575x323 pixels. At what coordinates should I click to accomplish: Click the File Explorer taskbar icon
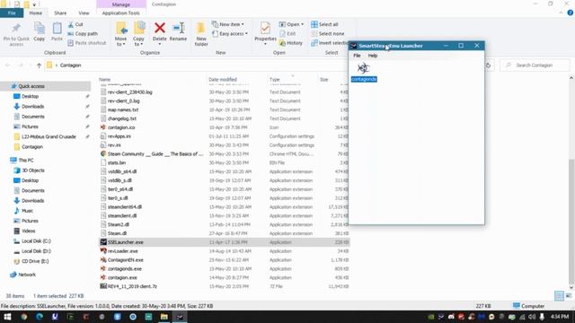pyautogui.click(x=164, y=317)
